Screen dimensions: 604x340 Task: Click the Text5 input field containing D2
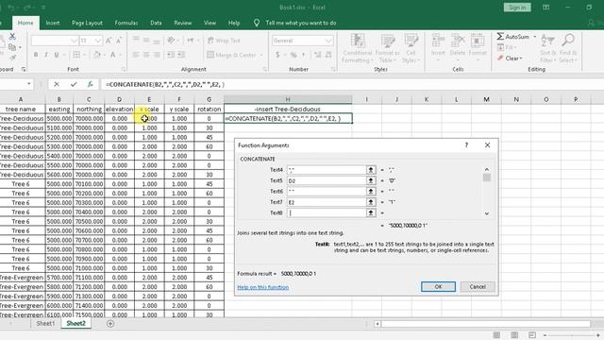pyautogui.click(x=327, y=180)
